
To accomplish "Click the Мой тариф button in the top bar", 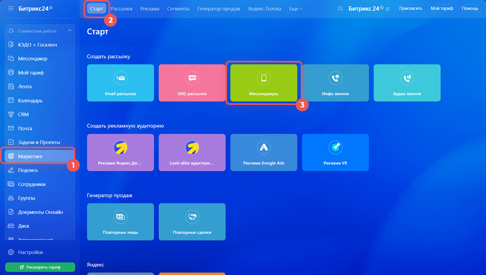I will [x=442, y=8].
